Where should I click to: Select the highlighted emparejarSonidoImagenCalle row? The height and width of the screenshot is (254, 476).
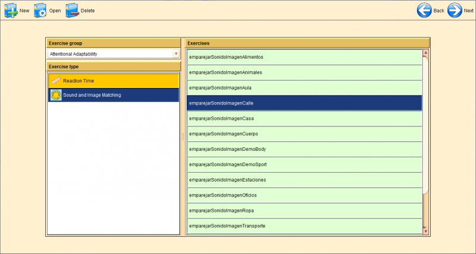point(305,103)
